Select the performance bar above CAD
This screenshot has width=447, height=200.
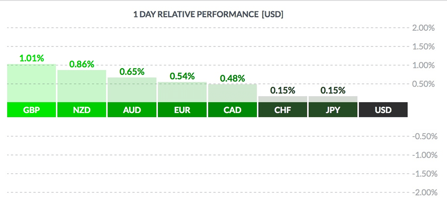(x=232, y=93)
